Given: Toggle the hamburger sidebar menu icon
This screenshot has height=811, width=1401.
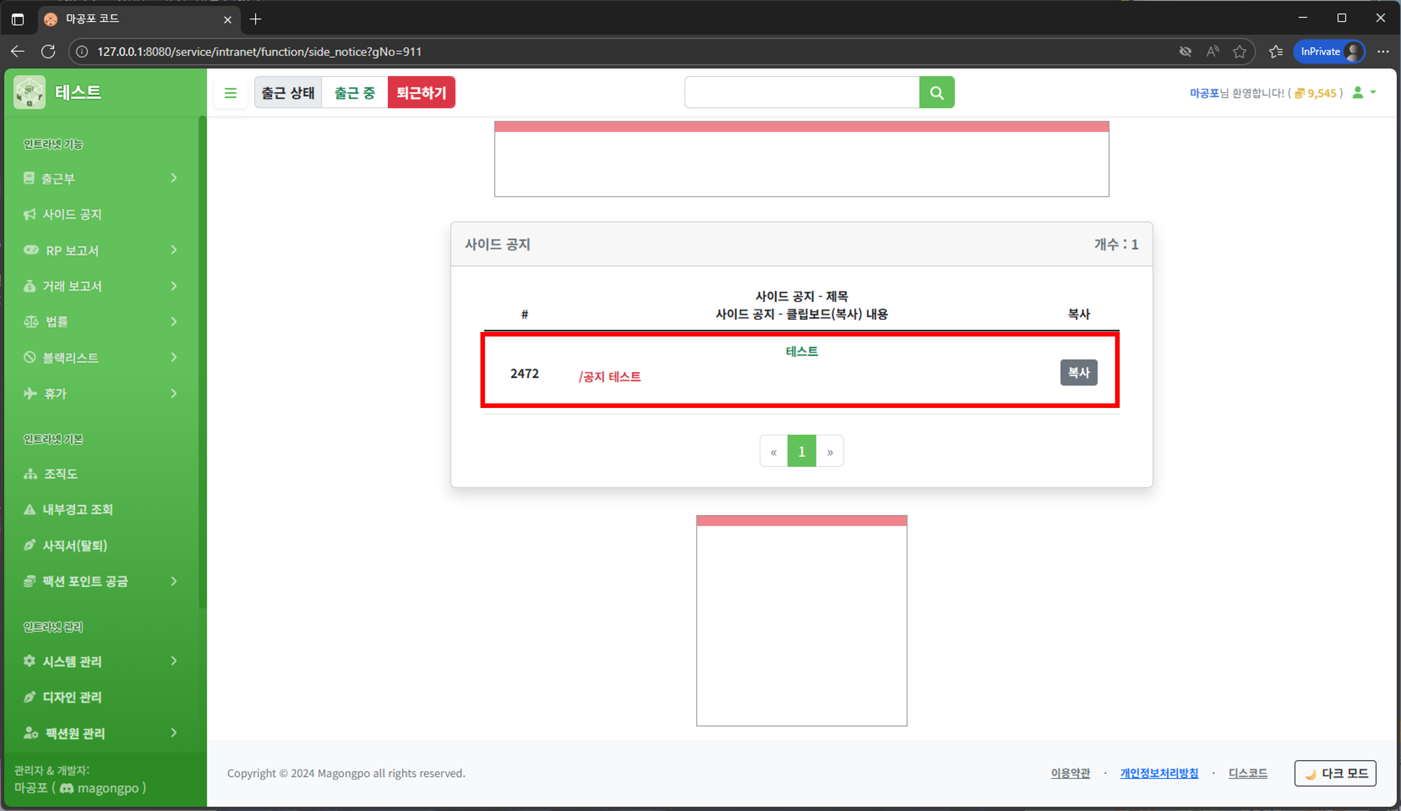Looking at the screenshot, I should pyautogui.click(x=230, y=92).
